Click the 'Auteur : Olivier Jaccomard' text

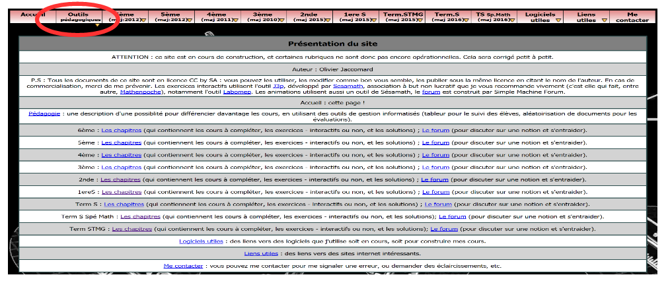333,69
